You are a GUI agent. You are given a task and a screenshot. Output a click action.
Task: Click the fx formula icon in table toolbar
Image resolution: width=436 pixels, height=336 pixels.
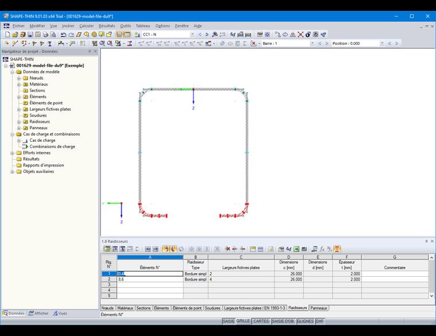(322, 249)
